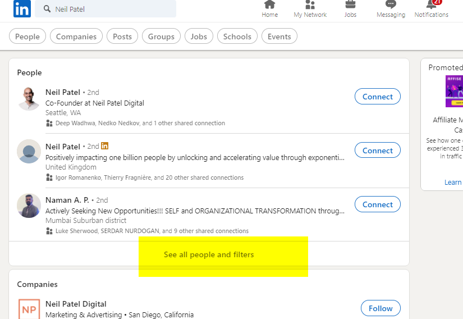This screenshot has width=463, height=319.
Task: Filter results by Schools
Action: click(237, 37)
